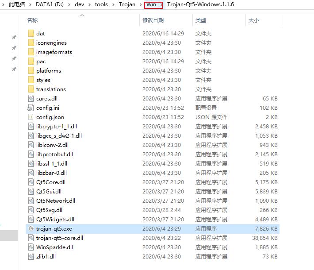Click the libzbar-0.dll file icon

tap(31, 173)
